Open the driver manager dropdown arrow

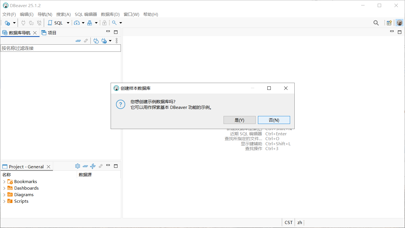click(96, 23)
